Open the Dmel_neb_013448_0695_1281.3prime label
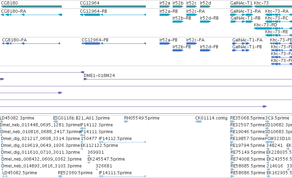 click(x=40, y=125)
